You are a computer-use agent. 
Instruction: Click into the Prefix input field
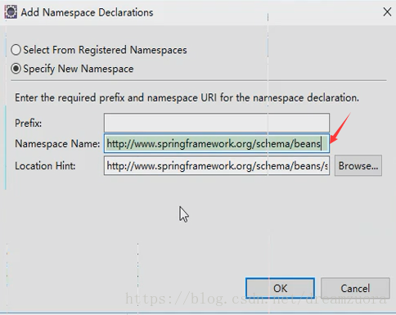tap(217, 123)
